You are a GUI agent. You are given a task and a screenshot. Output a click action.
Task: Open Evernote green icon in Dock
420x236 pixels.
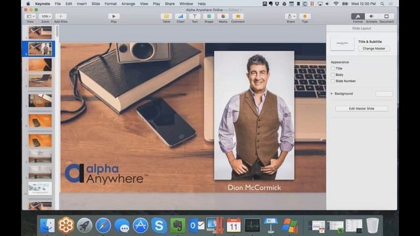point(178,226)
